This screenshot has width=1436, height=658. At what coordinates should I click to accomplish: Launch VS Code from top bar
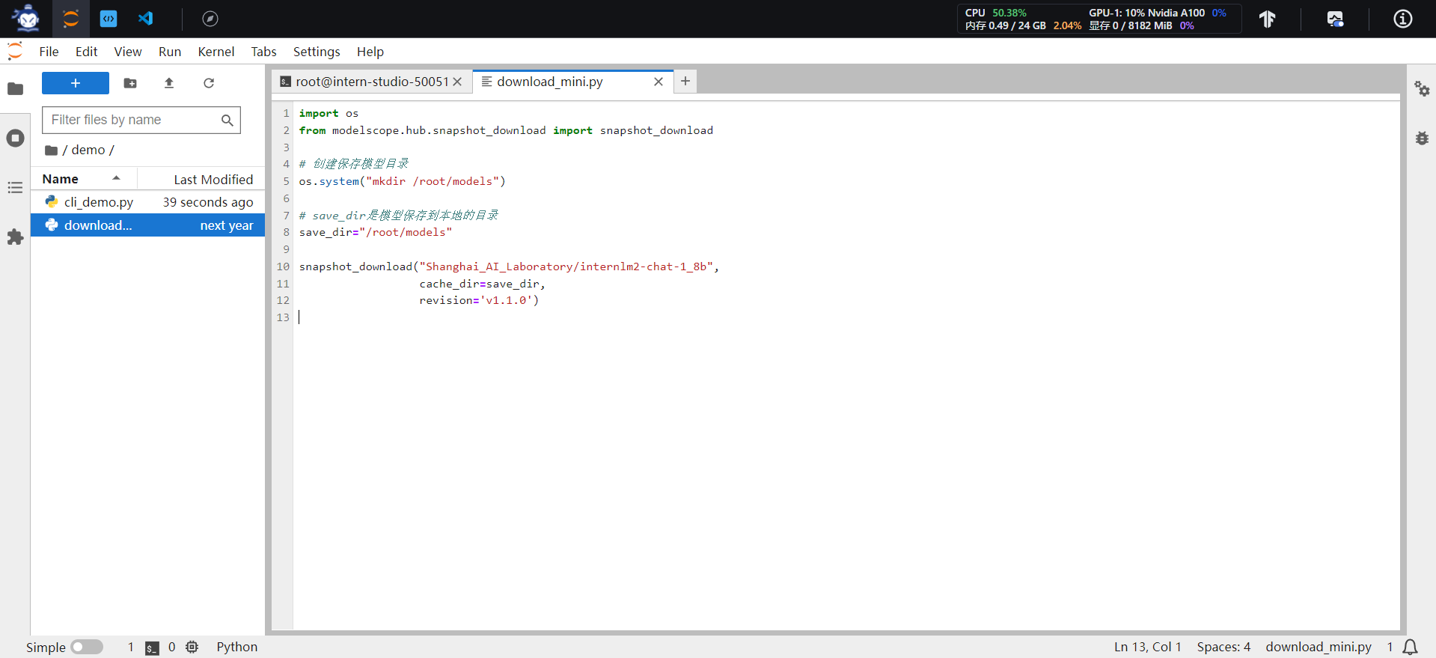click(x=146, y=19)
